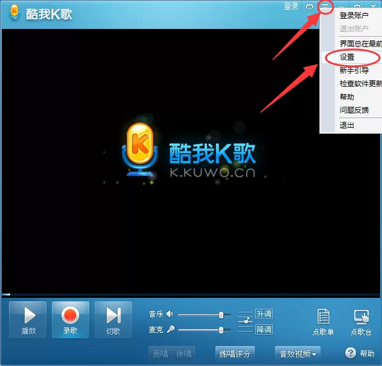This screenshot has height=366, width=382.
Task: Lower pitch with 降调 button
Action: pos(264,330)
